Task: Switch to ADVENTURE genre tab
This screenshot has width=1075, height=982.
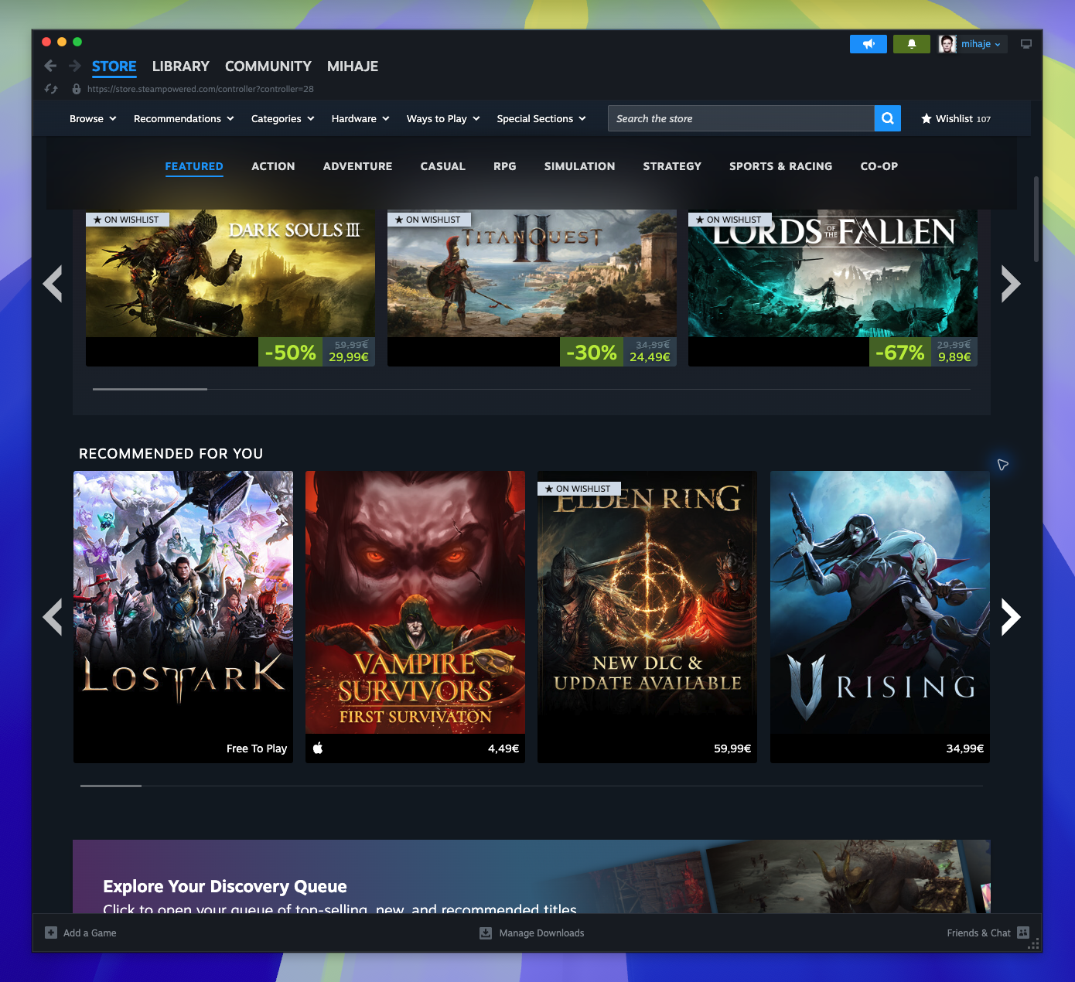Action: (x=357, y=166)
